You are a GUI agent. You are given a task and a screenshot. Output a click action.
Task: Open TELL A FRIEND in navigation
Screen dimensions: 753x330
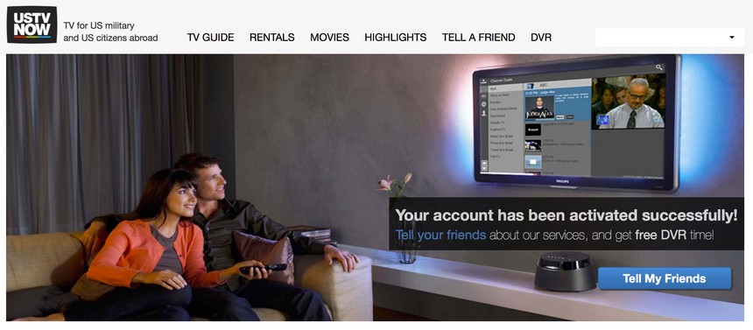click(x=478, y=38)
